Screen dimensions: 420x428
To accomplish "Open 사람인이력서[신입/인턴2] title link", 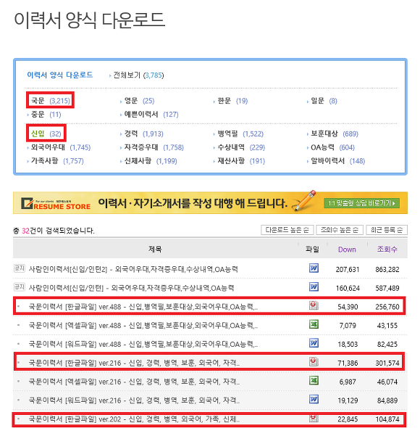I will tap(133, 269).
